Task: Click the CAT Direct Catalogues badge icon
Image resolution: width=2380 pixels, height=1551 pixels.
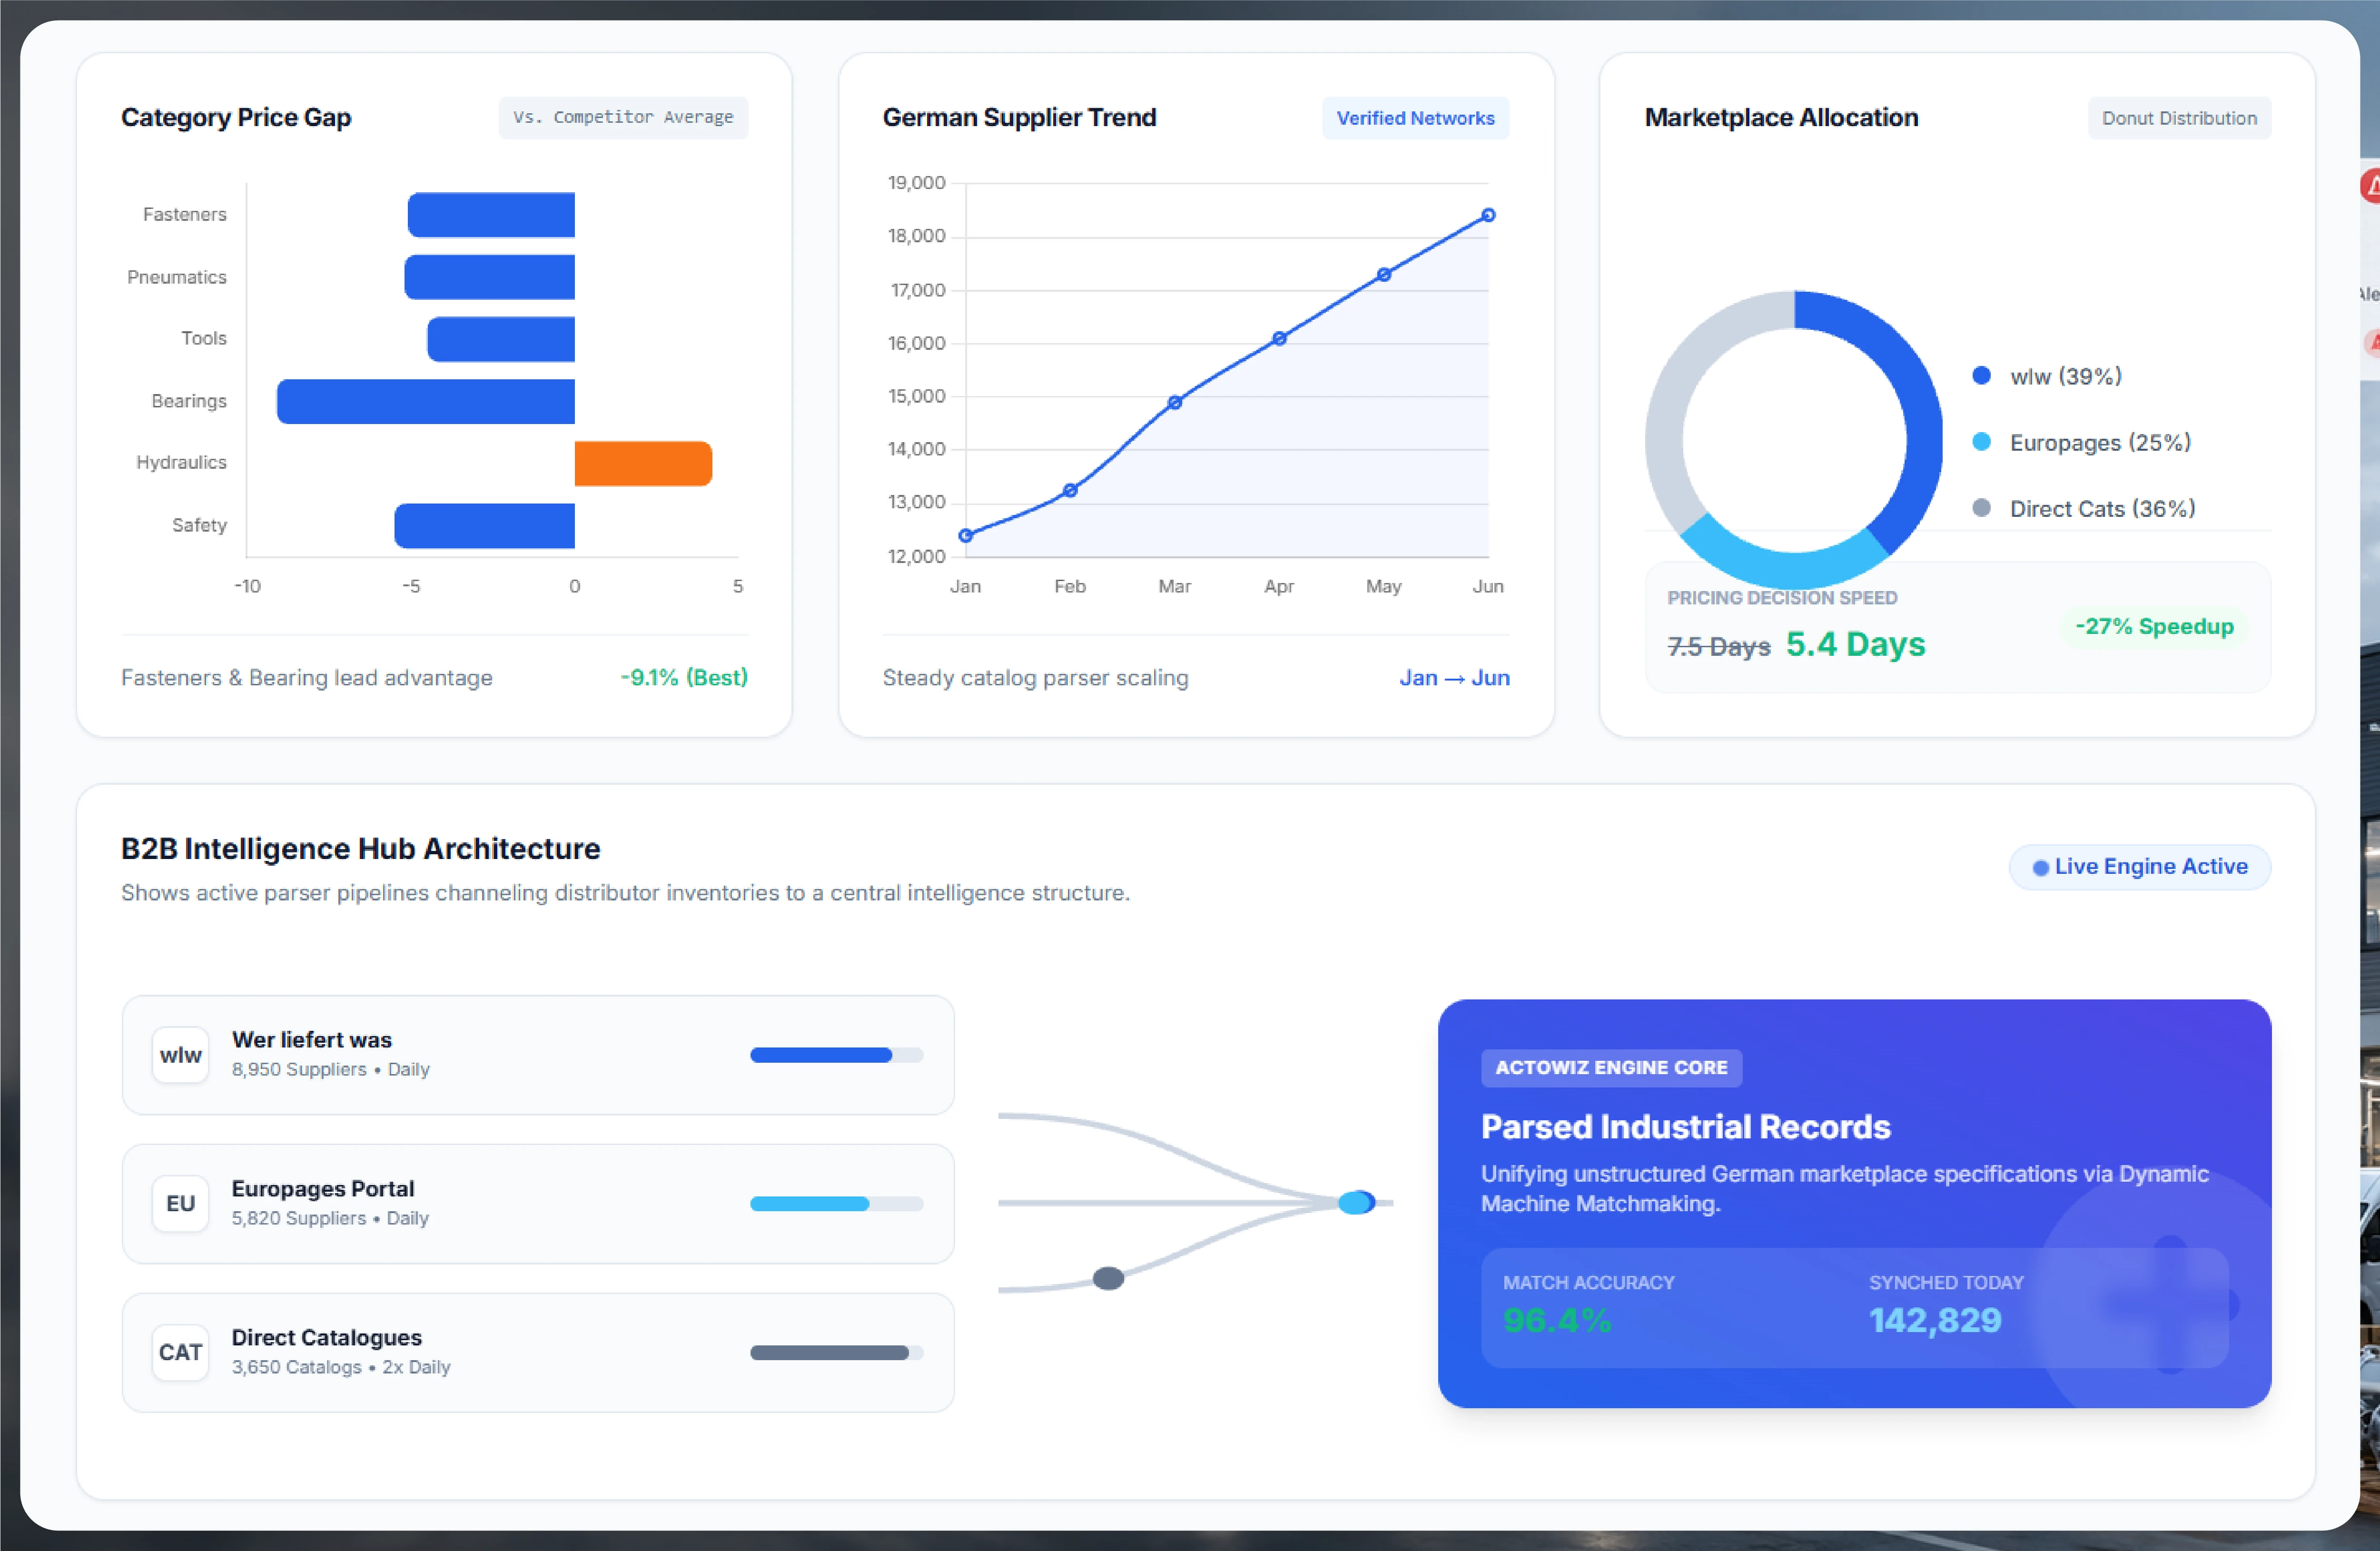Action: pos(180,1352)
